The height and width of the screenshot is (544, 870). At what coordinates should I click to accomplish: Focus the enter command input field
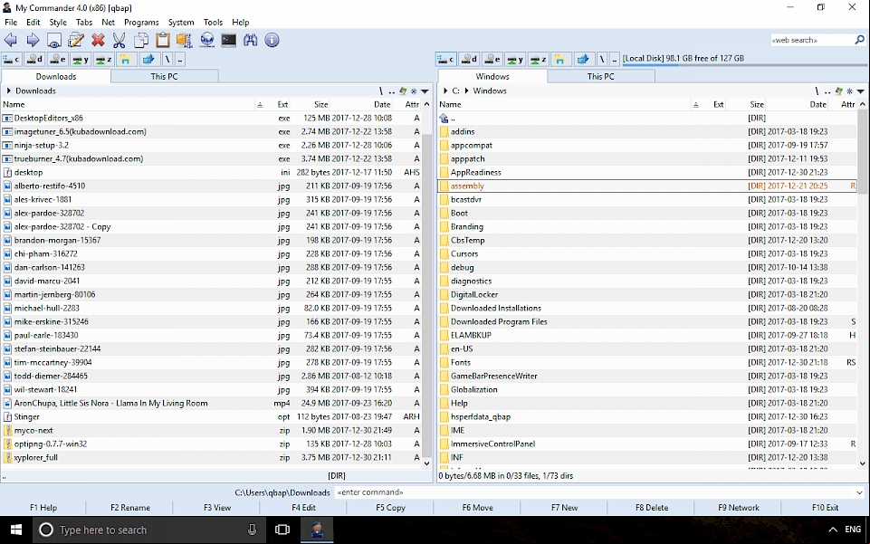(594, 492)
